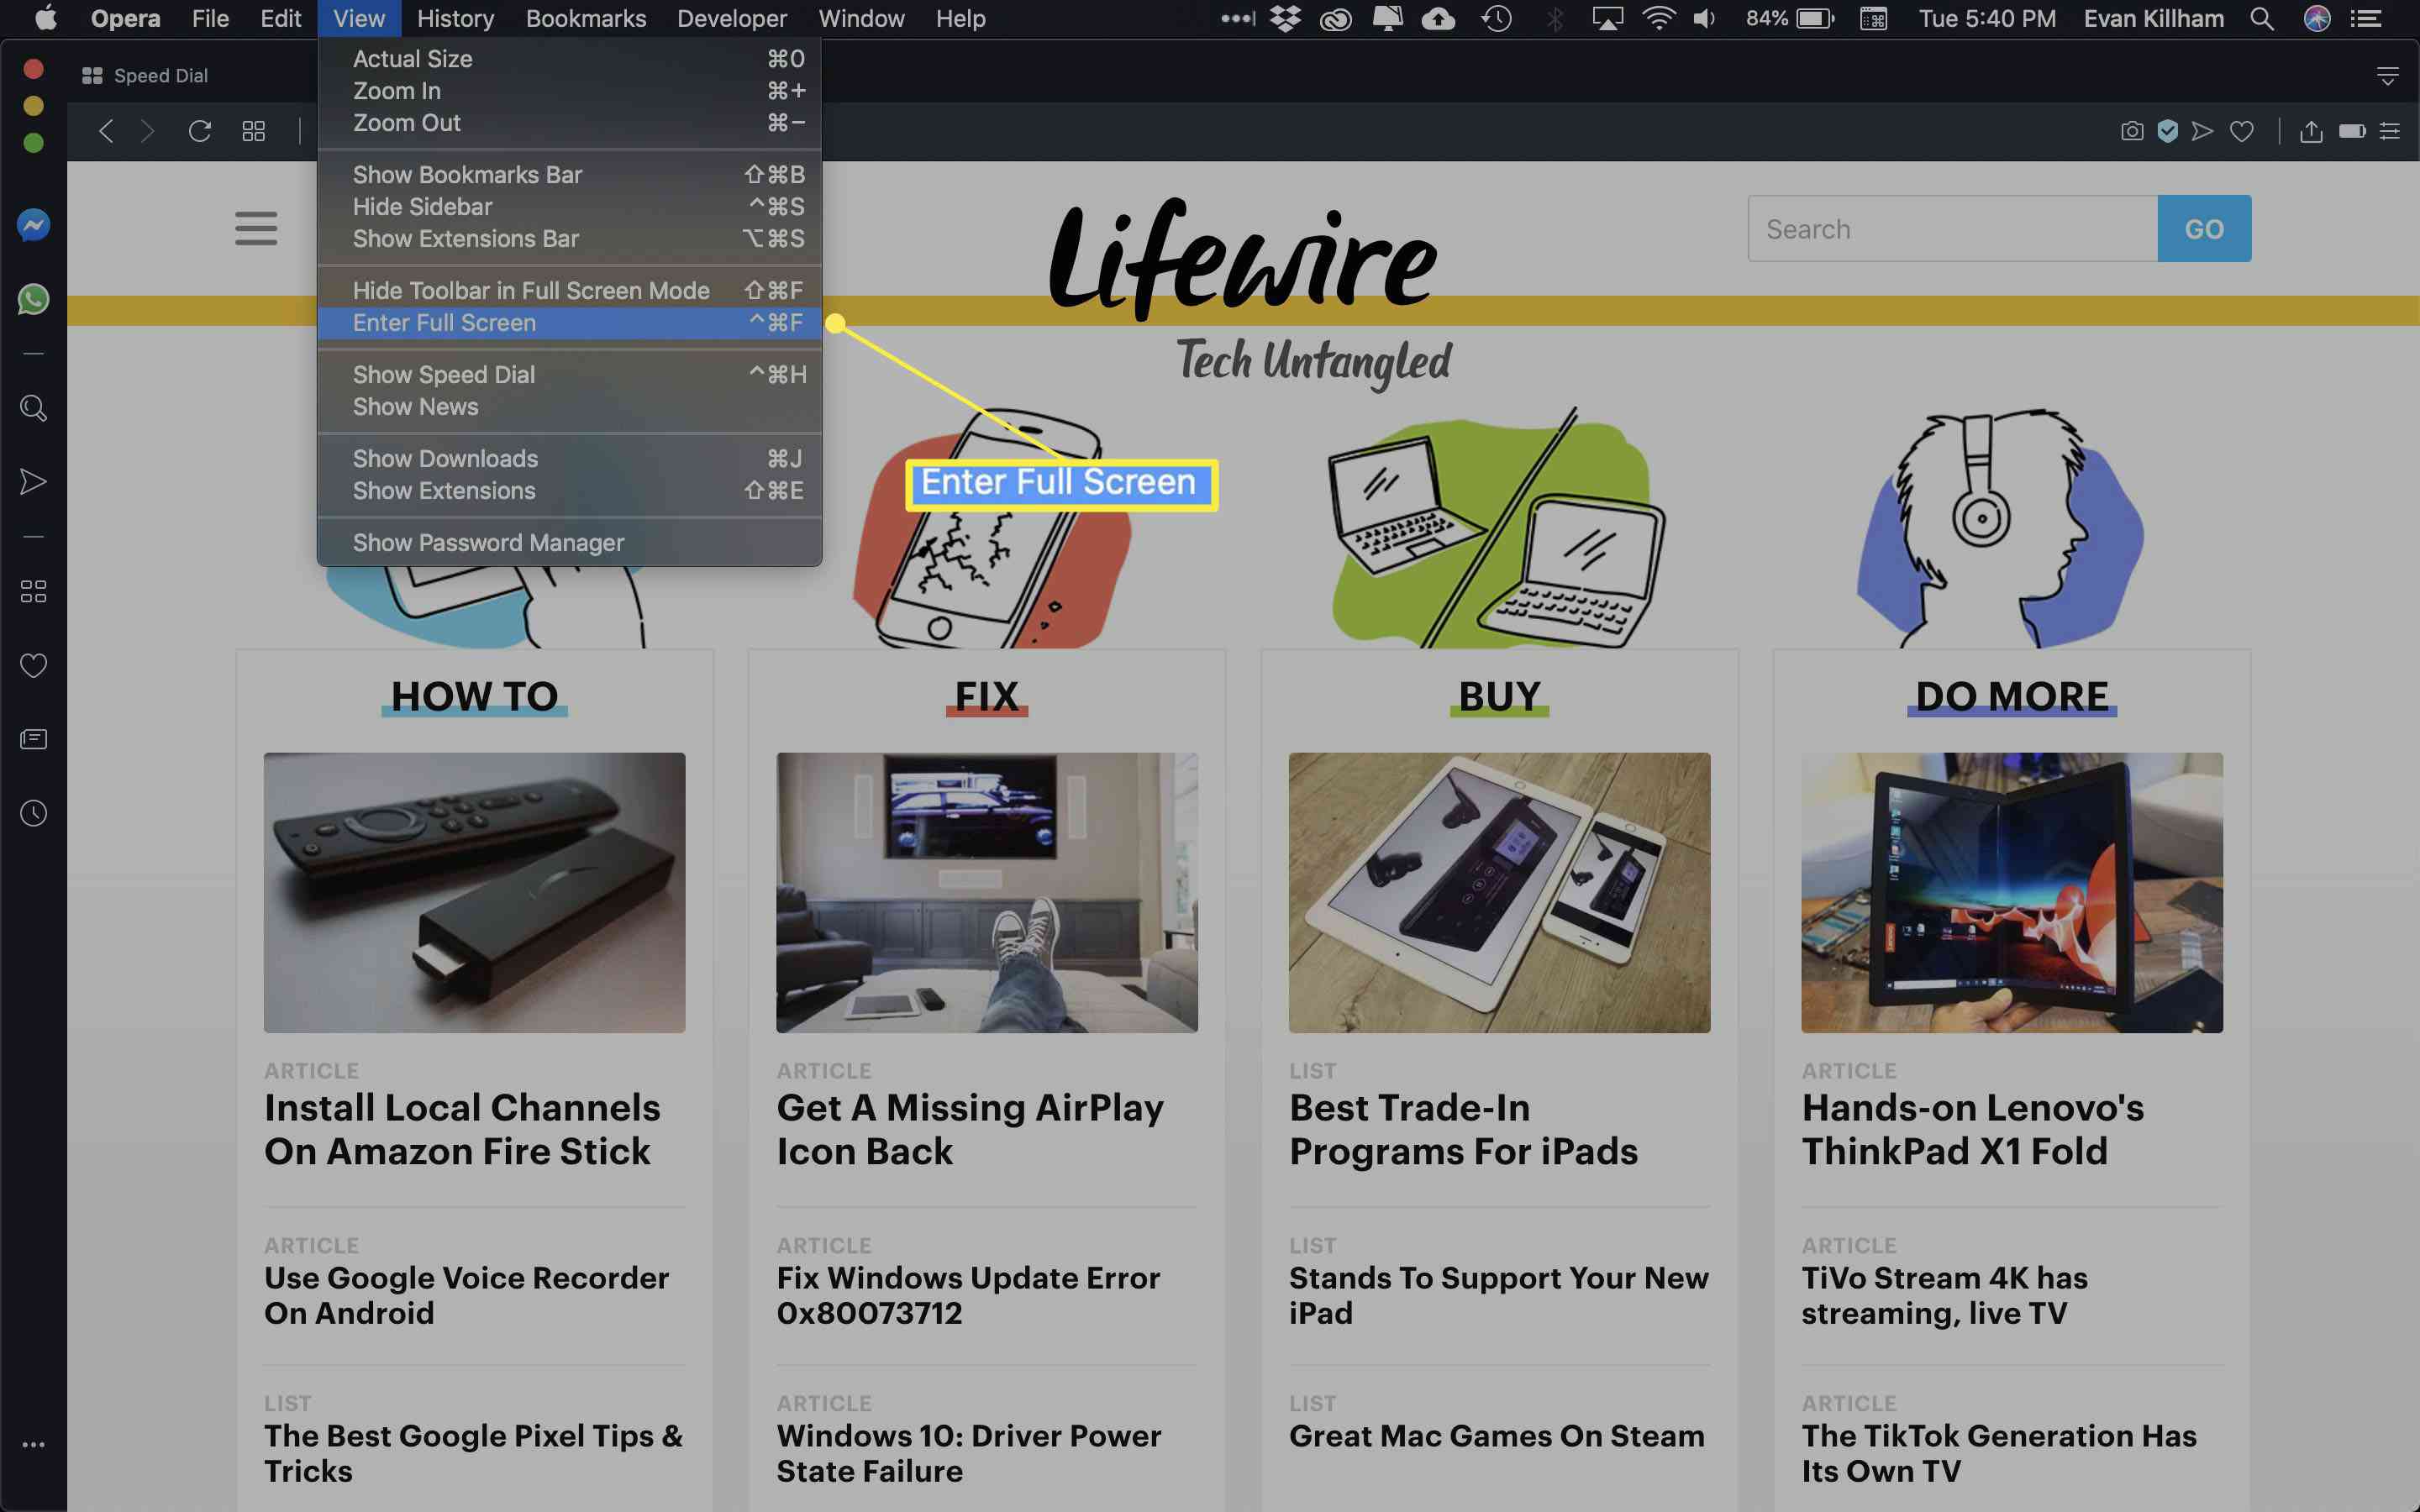The image size is (2420, 1512).
Task: Bookmark the page with the toolbar heart
Action: (x=2242, y=131)
